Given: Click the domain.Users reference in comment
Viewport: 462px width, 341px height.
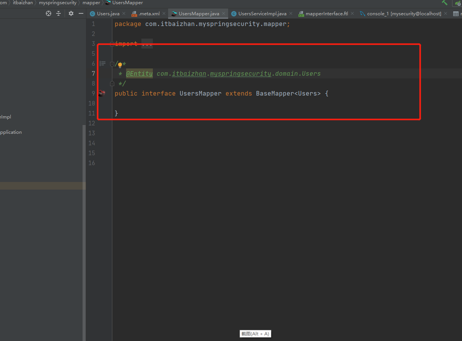Looking at the screenshot, I should [x=298, y=73].
